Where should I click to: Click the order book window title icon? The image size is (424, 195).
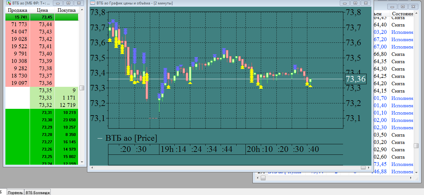(9, 3)
